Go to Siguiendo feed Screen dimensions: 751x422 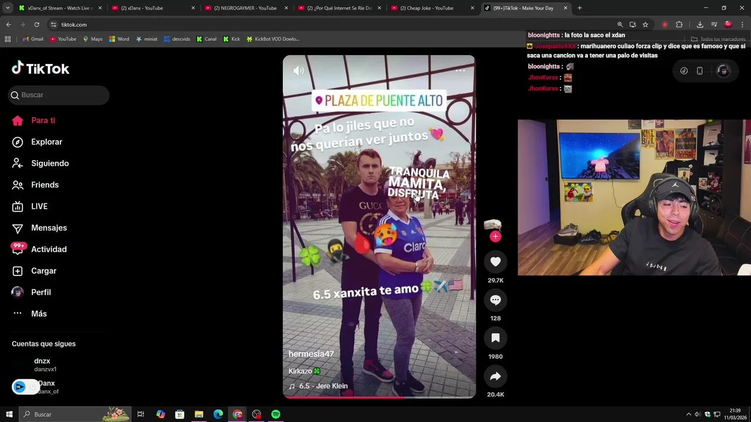[40, 163]
